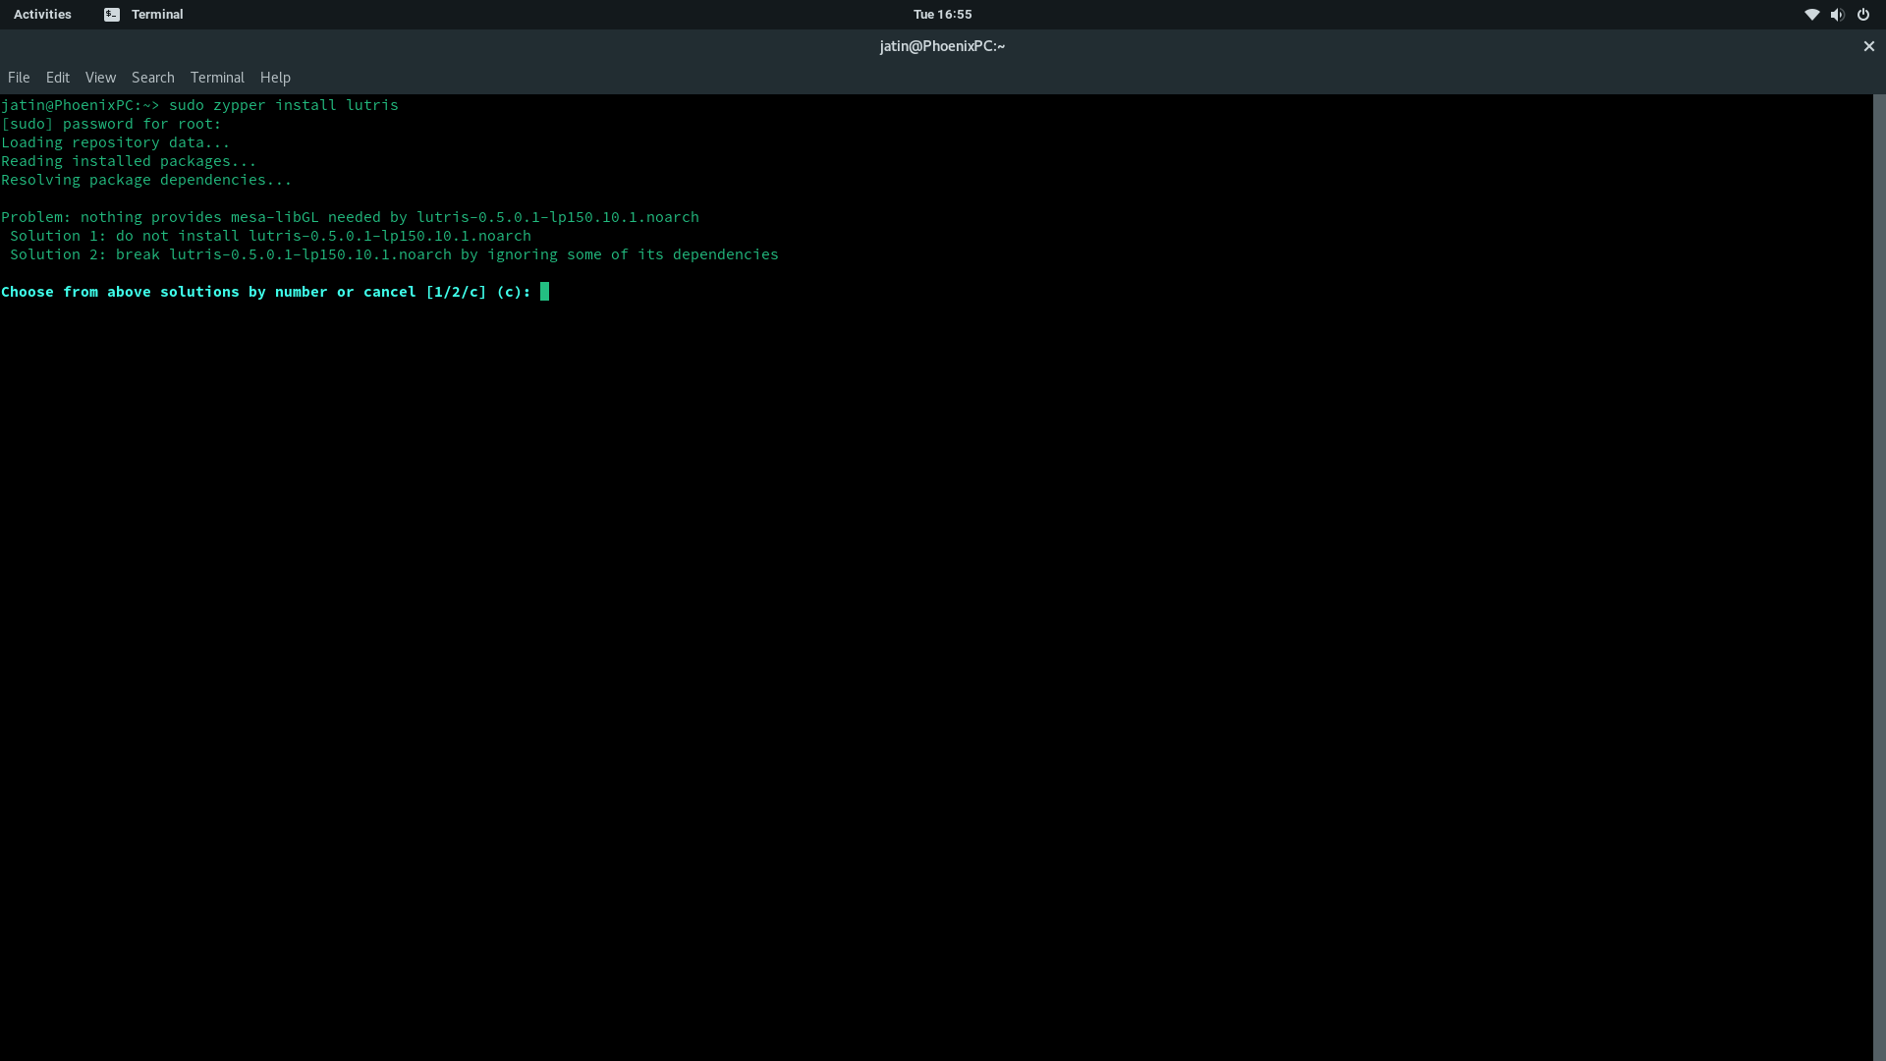The height and width of the screenshot is (1061, 1886).
Task: Click the Resolving package dependencies line
Action: point(145,180)
